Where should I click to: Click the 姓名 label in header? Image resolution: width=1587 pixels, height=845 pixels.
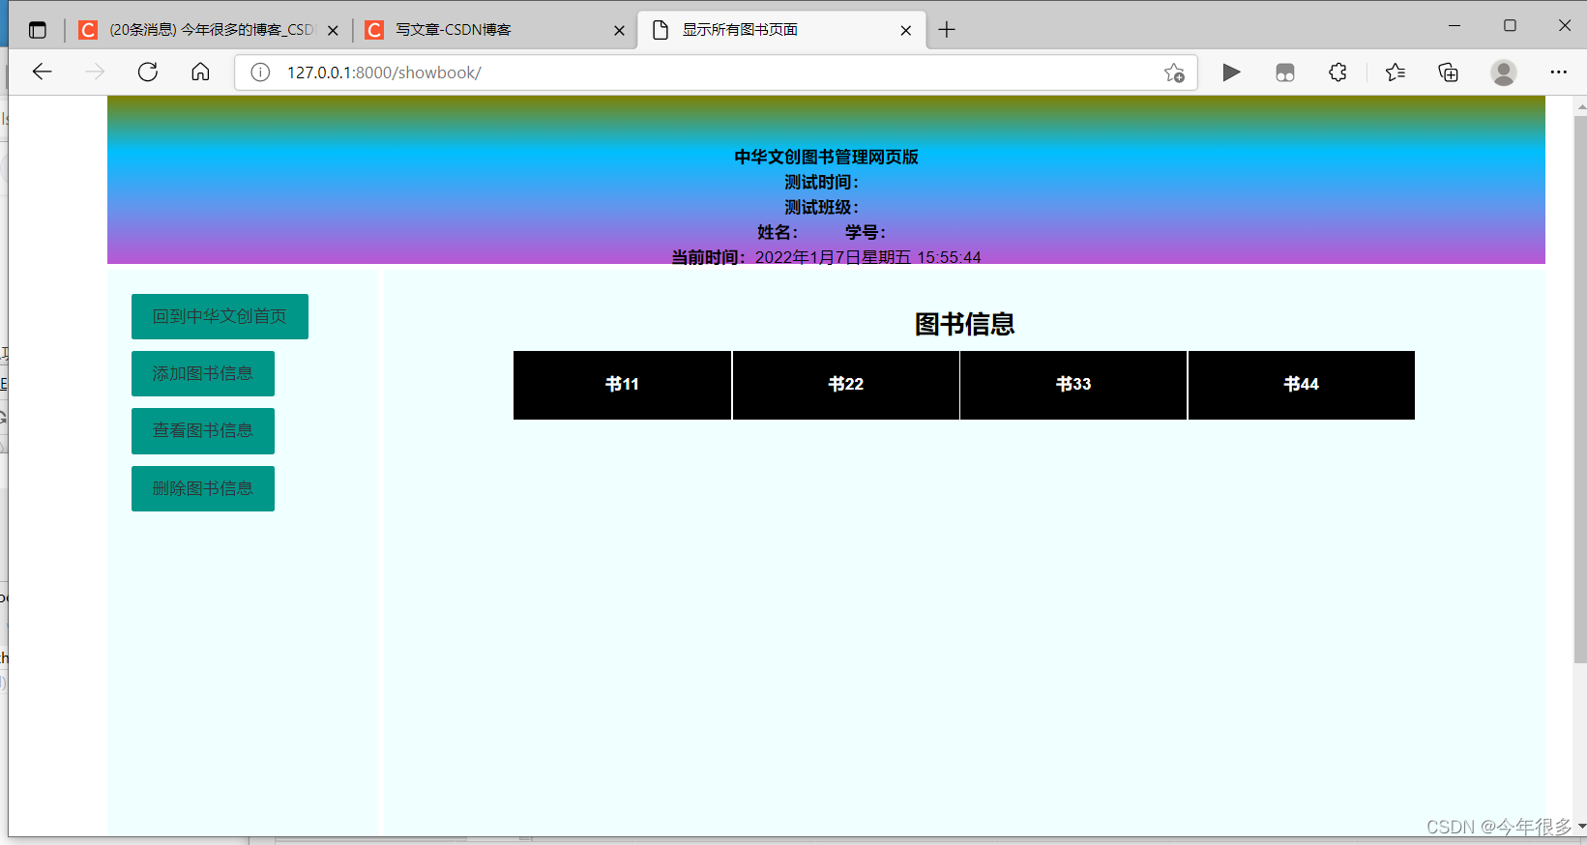[x=778, y=232]
